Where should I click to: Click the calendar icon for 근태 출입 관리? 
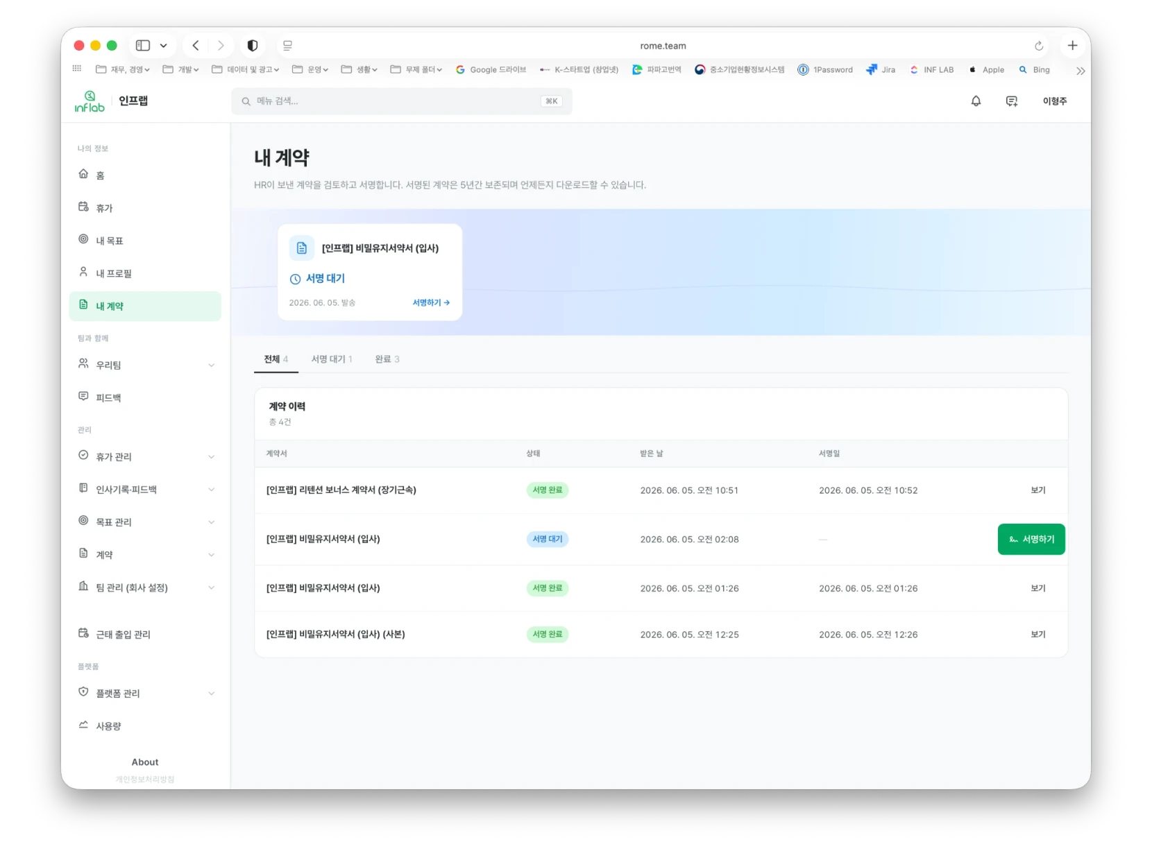(83, 633)
